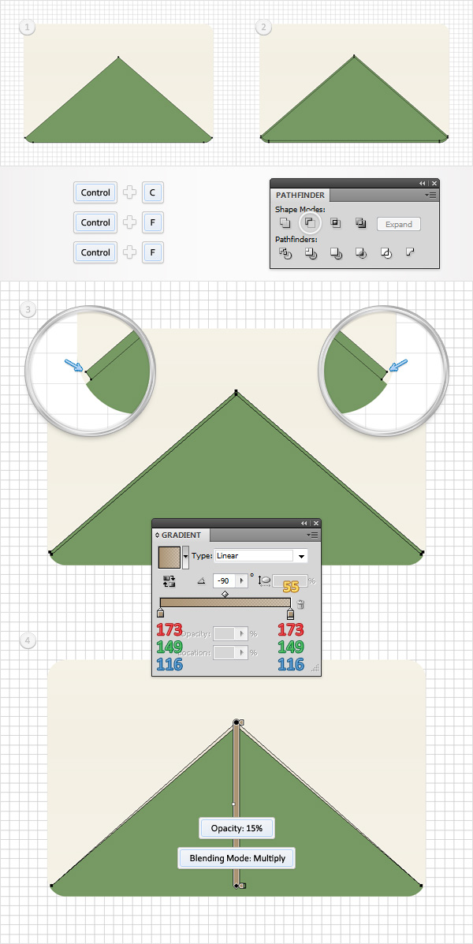The image size is (473, 944).
Task: Click the Blending Mode: Multiply label
Action: (237, 858)
